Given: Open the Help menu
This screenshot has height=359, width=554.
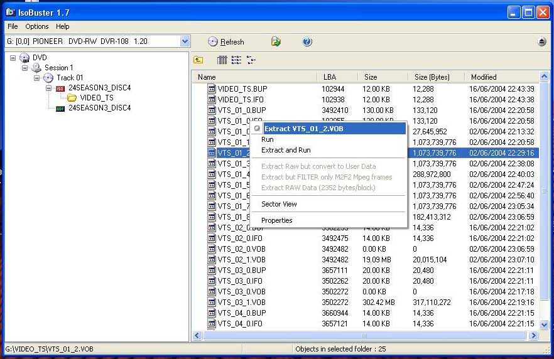Looking at the screenshot, I should (x=63, y=26).
